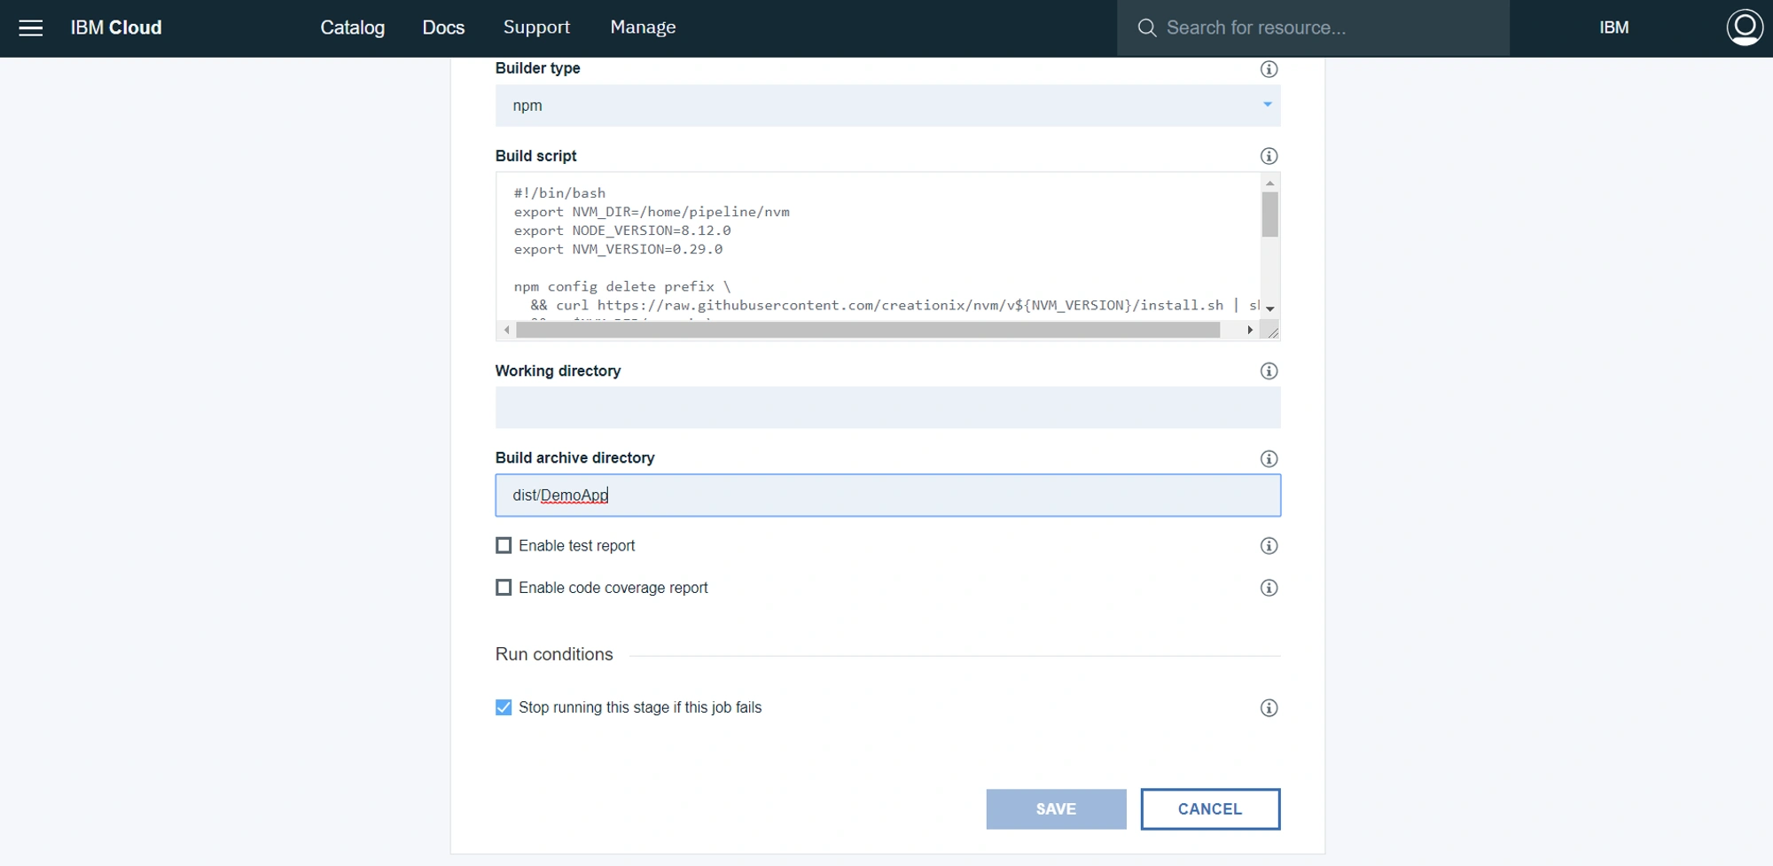Click the CANCEL button
This screenshot has height=866, width=1773.
pyautogui.click(x=1210, y=809)
